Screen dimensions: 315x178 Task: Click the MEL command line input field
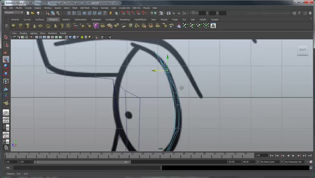coord(85,168)
